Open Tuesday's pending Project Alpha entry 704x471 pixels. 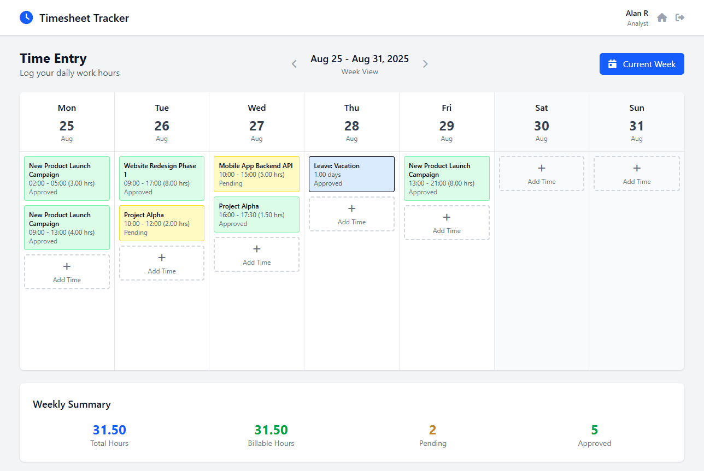pyautogui.click(x=162, y=223)
